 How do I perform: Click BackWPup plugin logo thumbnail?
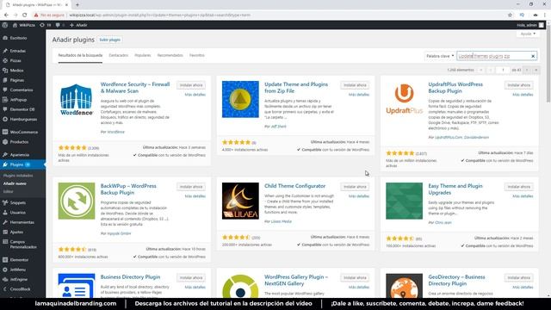[x=77, y=201]
